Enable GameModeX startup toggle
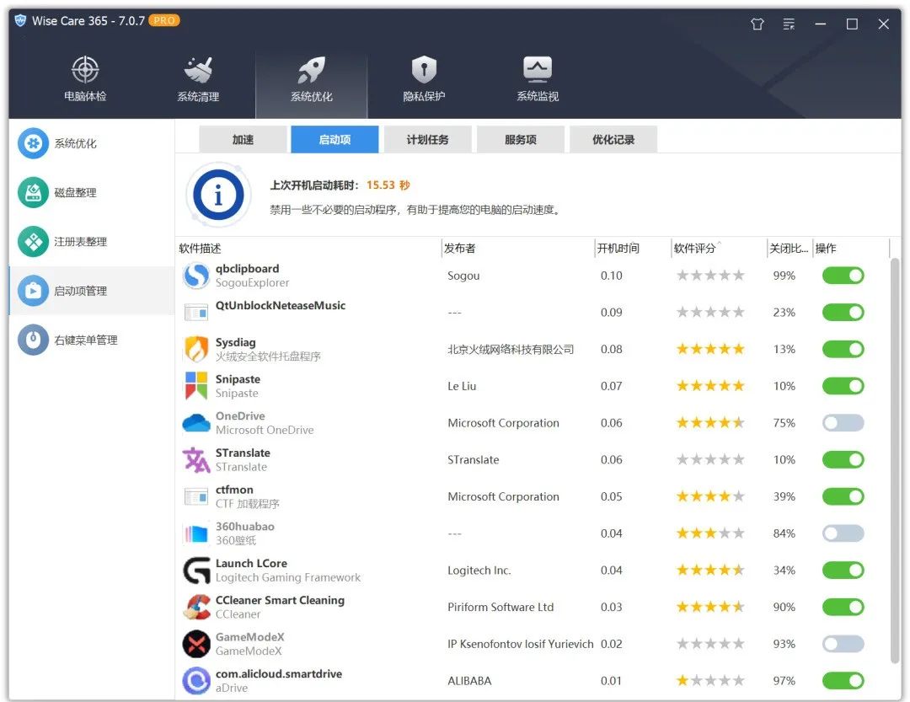The image size is (910, 702). point(843,644)
